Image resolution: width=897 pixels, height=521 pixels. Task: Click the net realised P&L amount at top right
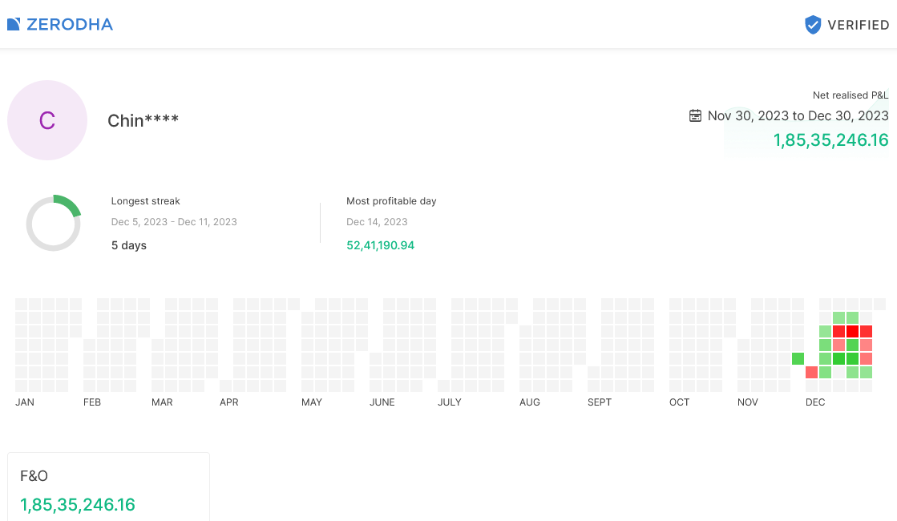click(x=830, y=140)
